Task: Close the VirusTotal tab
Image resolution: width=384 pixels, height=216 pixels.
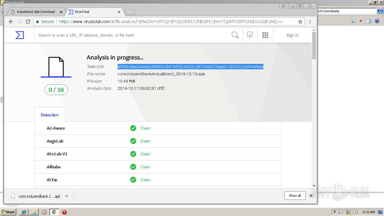Action: [x=119, y=12]
